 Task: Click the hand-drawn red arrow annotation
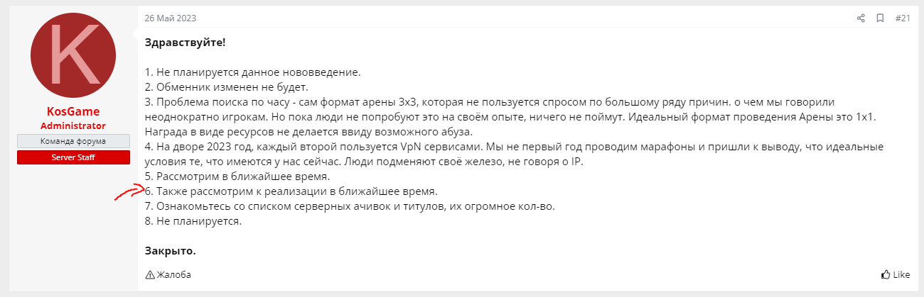point(130,191)
